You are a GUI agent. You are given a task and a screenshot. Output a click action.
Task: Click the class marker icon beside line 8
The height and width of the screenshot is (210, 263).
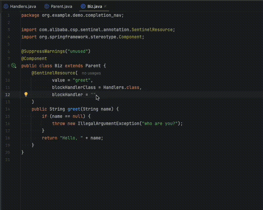pyautogui.click(x=14, y=66)
